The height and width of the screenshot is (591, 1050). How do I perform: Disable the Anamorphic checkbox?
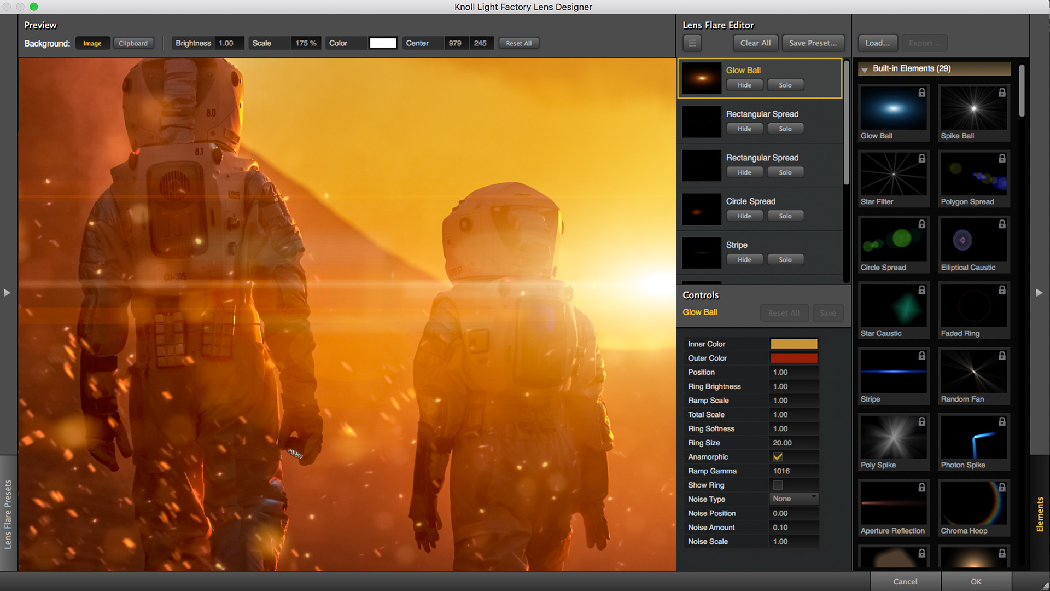[x=778, y=457]
